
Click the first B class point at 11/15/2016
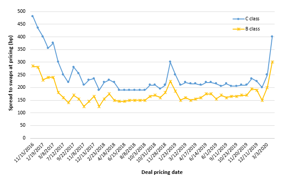[32, 66]
